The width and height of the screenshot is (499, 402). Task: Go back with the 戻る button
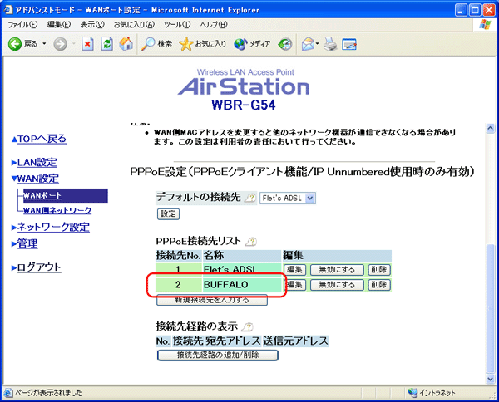22,44
